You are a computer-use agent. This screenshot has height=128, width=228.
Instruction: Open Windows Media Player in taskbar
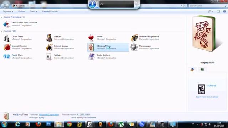tap(28, 124)
